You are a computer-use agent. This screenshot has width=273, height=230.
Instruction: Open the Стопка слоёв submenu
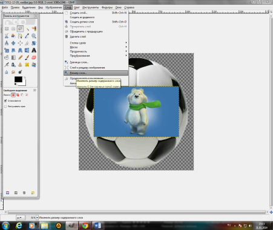[96, 43]
